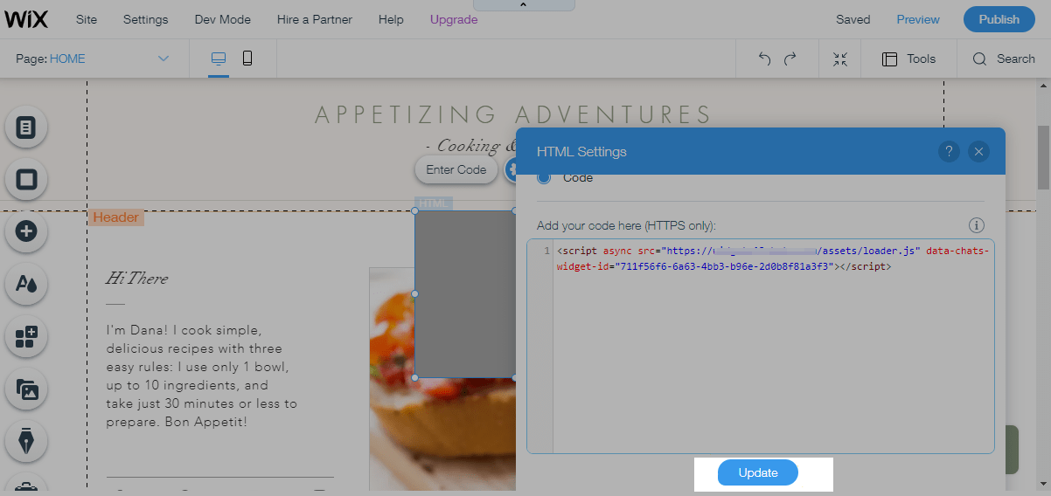Open the Hire a Partner menu

click(315, 19)
